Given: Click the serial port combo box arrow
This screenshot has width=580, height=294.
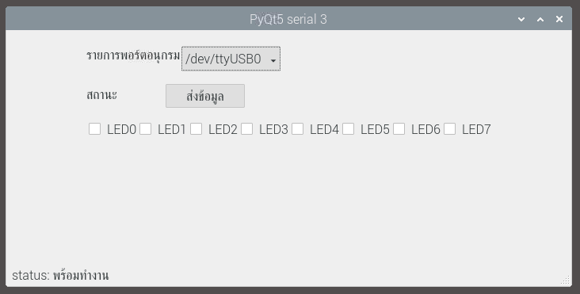Looking at the screenshot, I should [x=273, y=60].
